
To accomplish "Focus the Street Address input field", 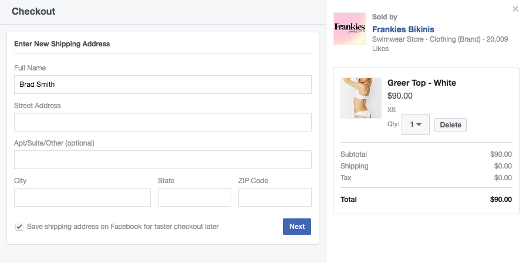I will tap(163, 122).
